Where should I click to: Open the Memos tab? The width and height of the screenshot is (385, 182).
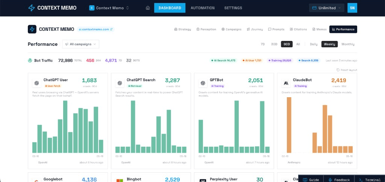[320, 29]
